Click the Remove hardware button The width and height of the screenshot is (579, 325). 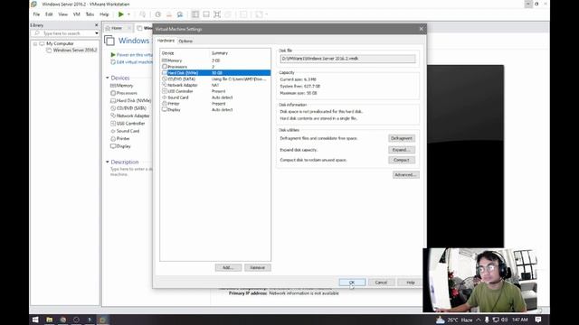257,267
